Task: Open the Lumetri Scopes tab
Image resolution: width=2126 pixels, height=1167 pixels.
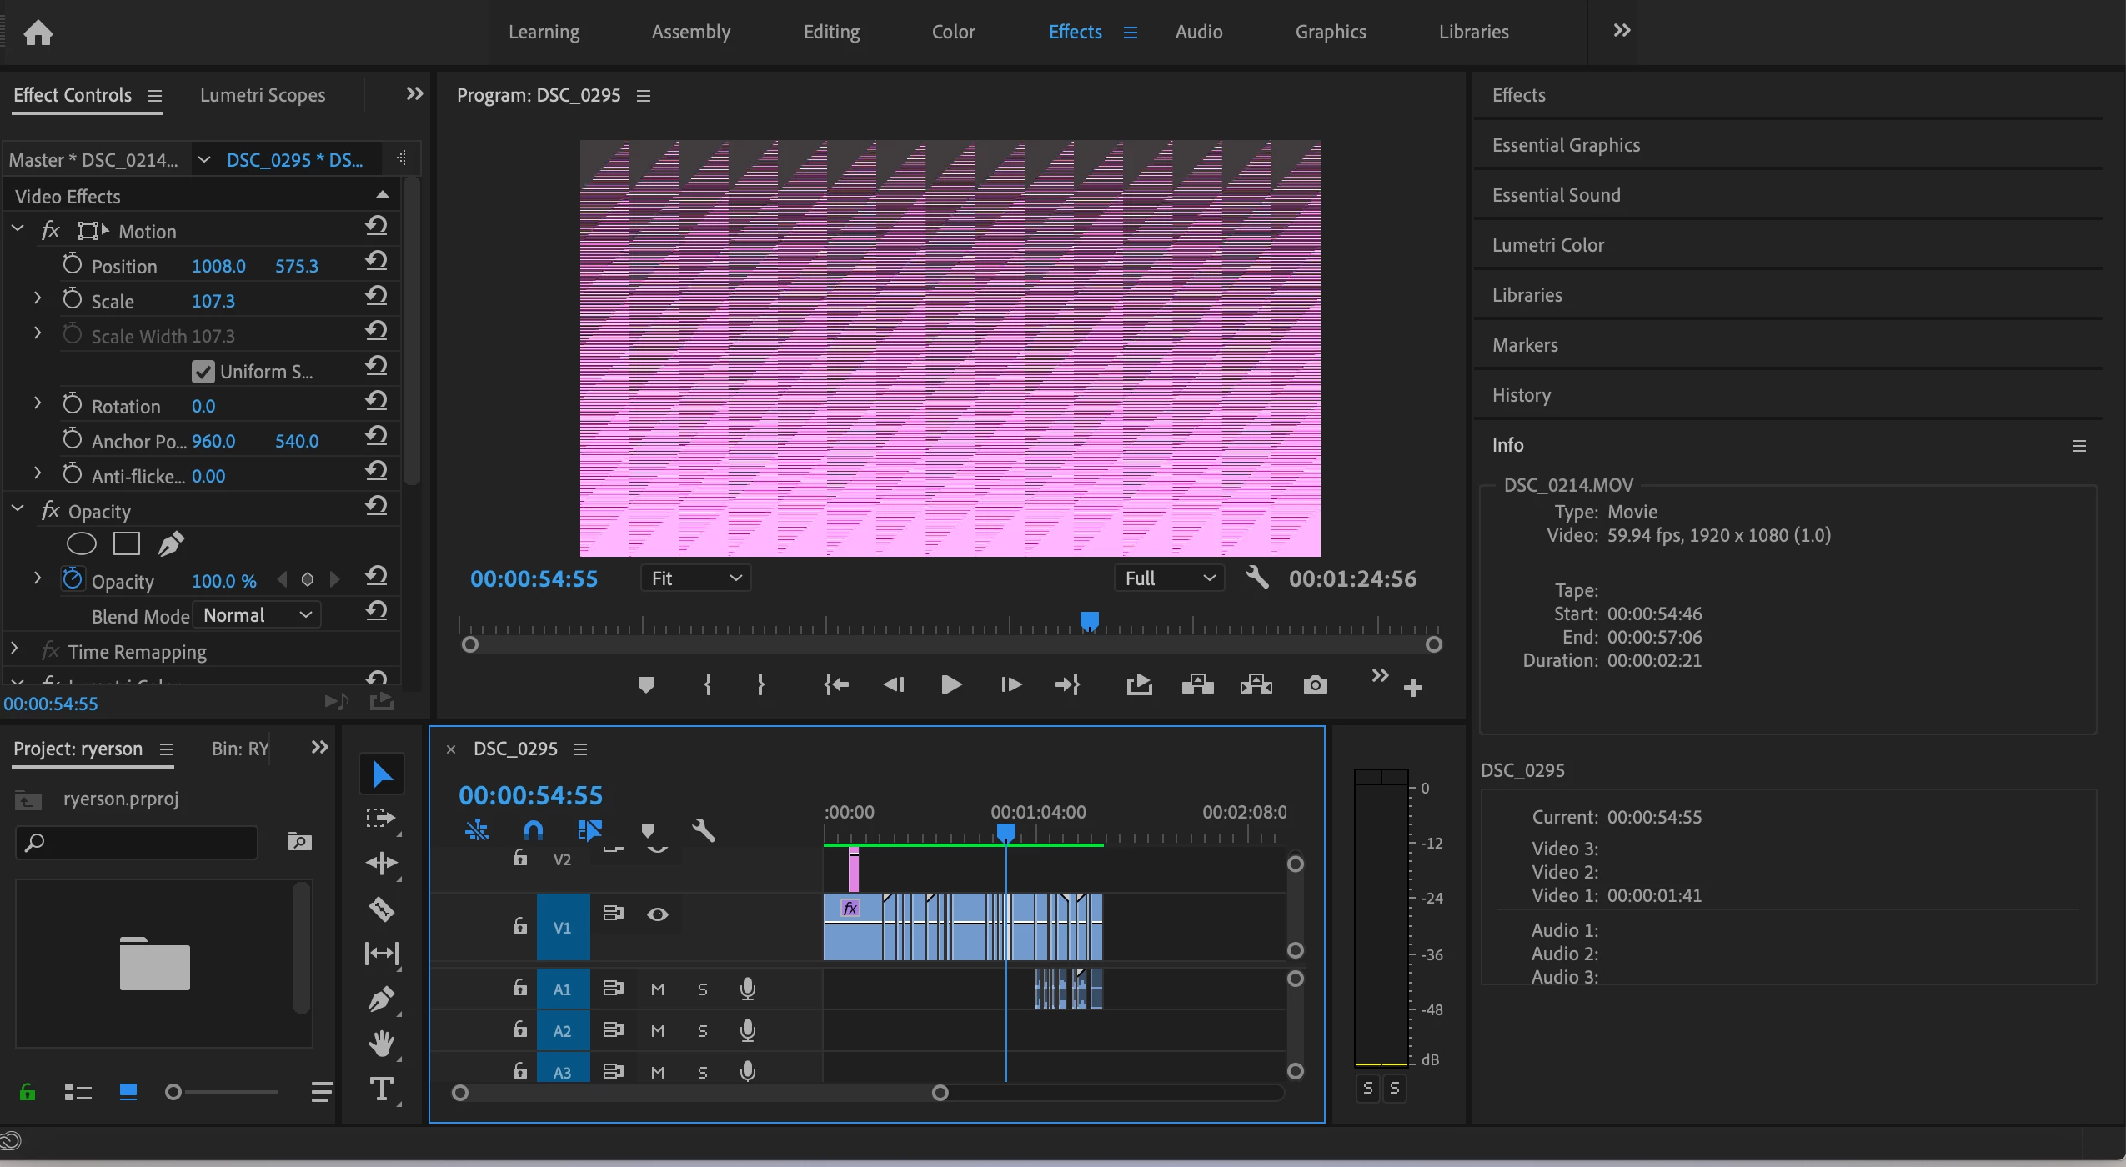Action: pyautogui.click(x=263, y=95)
